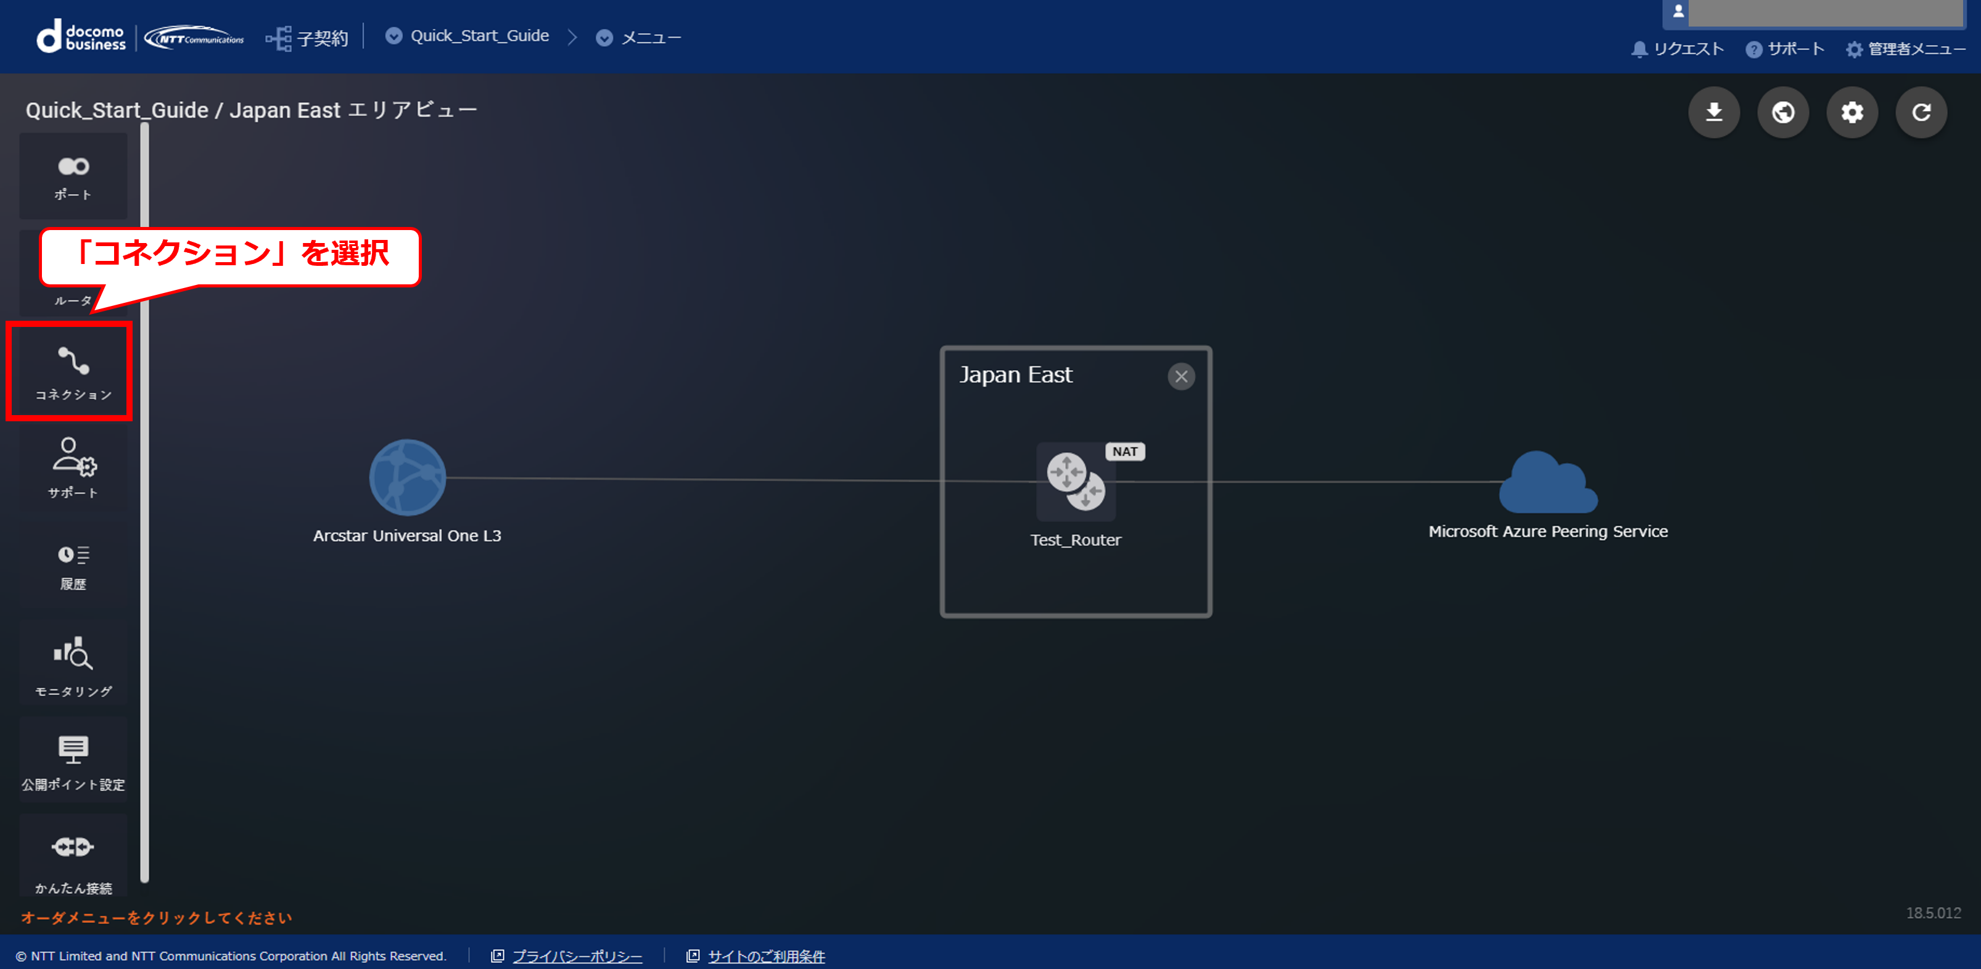Open リクエスト (Requests) in header
The image size is (1981, 969).
pyautogui.click(x=1677, y=49)
